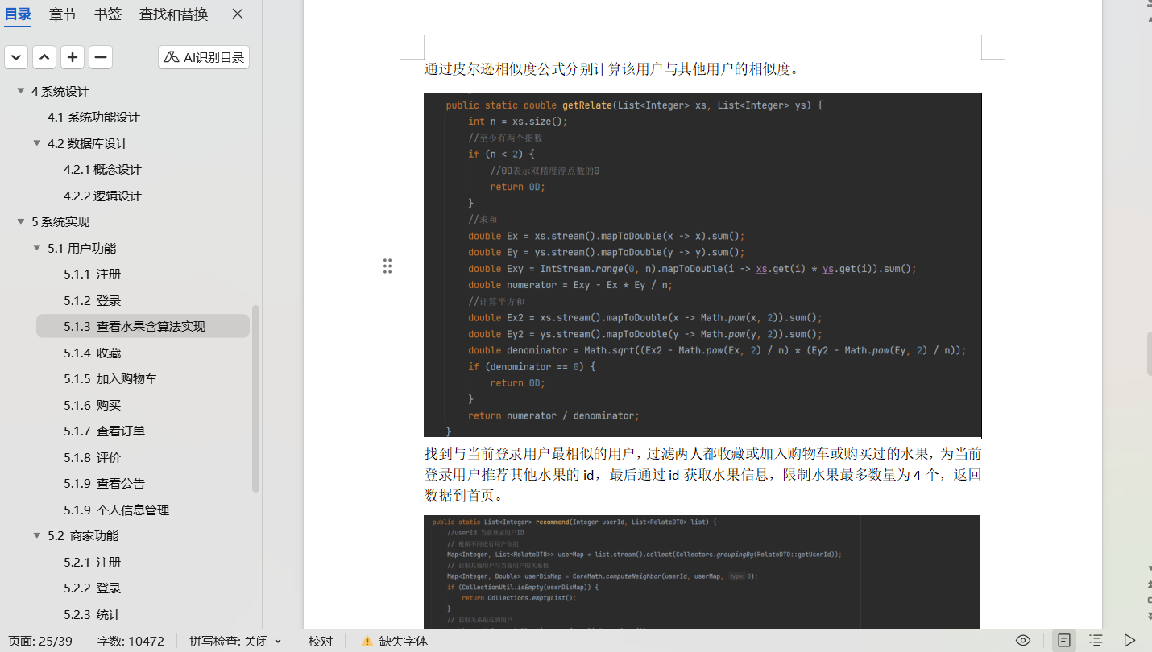The width and height of the screenshot is (1152, 652).
Task: Select heading 4.2.1 概念设计
Action: (x=102, y=170)
